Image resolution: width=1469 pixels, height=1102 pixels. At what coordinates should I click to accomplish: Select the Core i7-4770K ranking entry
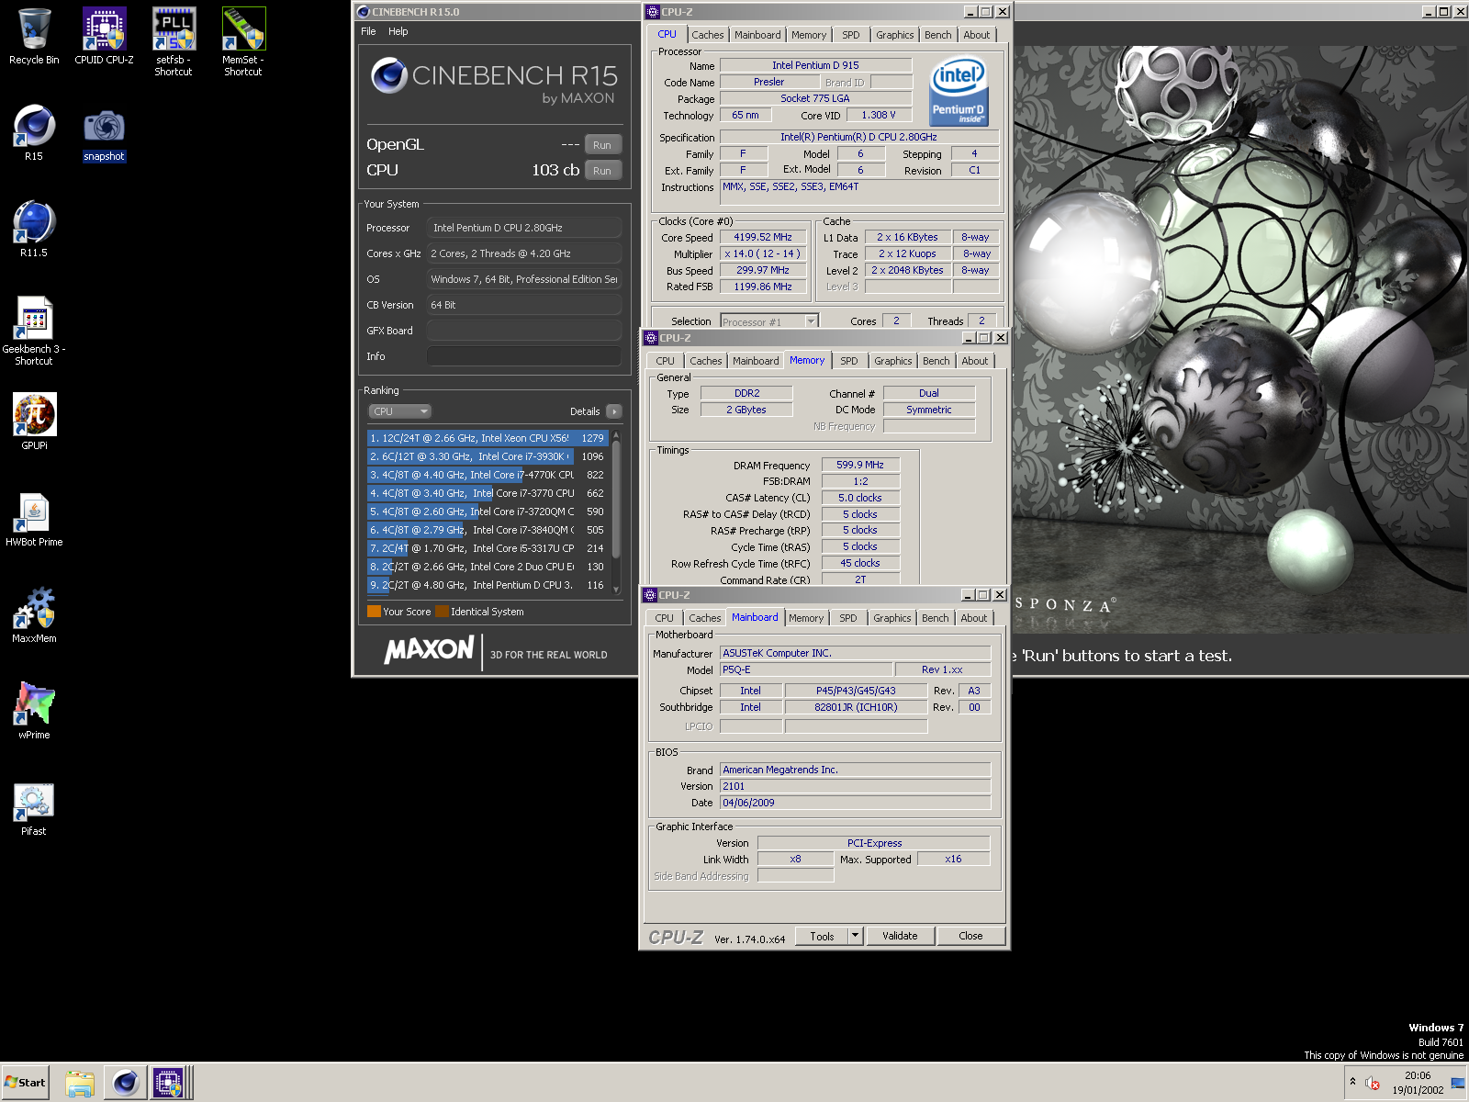[x=488, y=475]
